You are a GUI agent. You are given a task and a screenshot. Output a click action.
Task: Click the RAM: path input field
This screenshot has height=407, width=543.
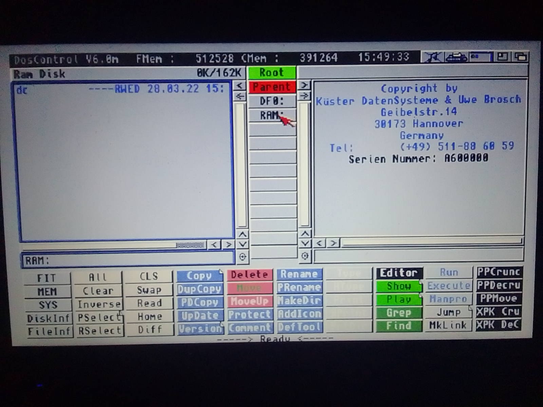point(128,260)
